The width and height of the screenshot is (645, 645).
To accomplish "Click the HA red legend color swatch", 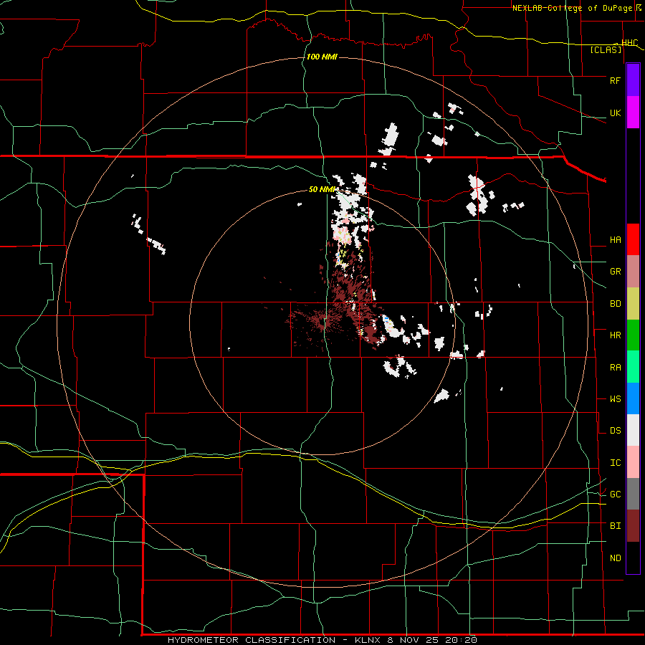I will [633, 239].
